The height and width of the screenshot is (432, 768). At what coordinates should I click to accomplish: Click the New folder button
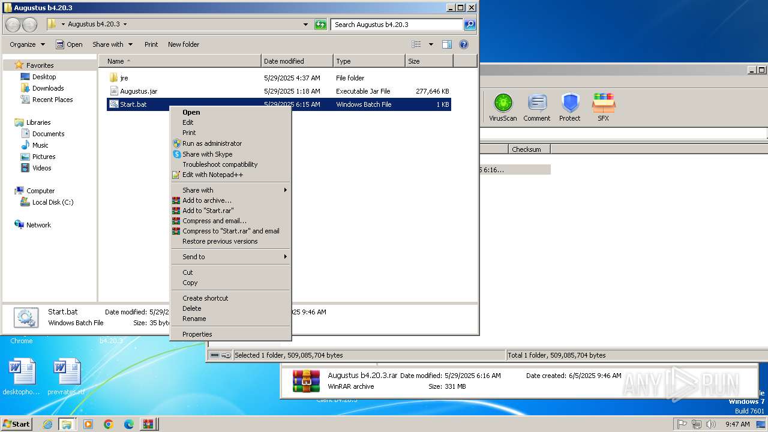pos(184,44)
